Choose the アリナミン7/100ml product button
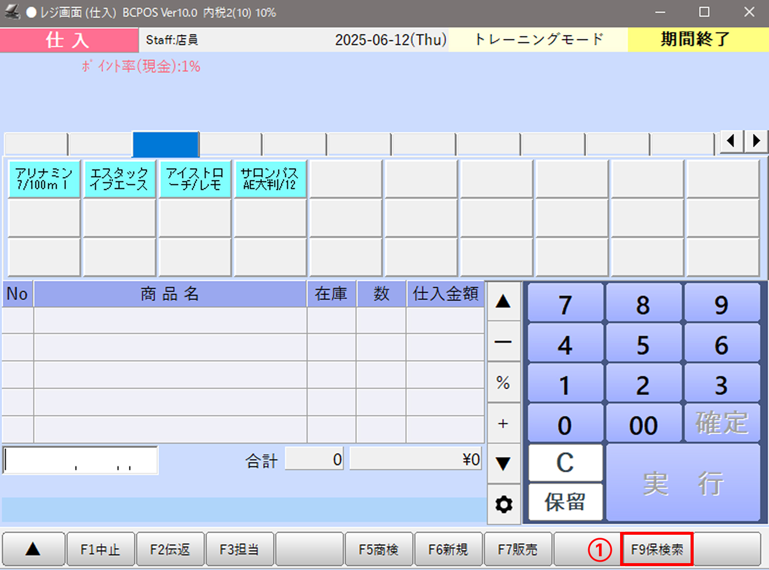 pyautogui.click(x=44, y=179)
